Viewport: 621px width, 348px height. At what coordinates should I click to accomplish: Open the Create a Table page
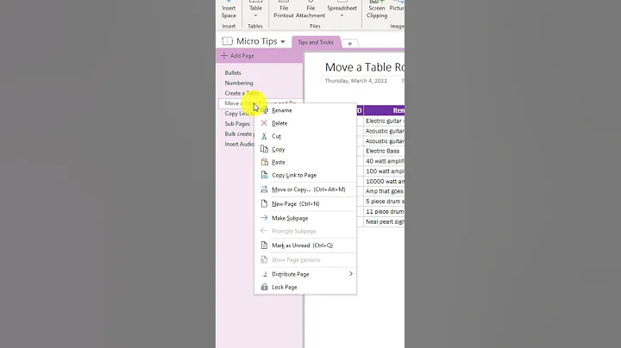241,93
